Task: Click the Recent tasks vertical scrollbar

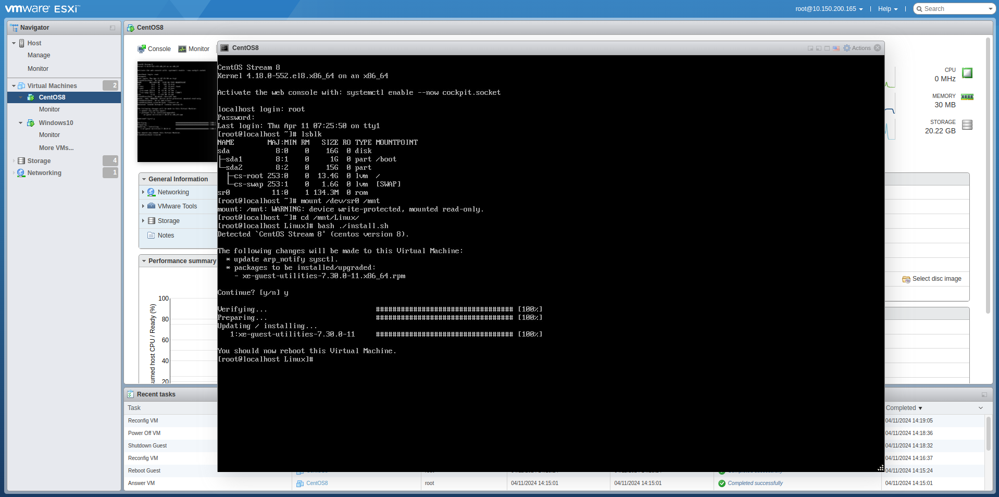Action: coord(988,433)
